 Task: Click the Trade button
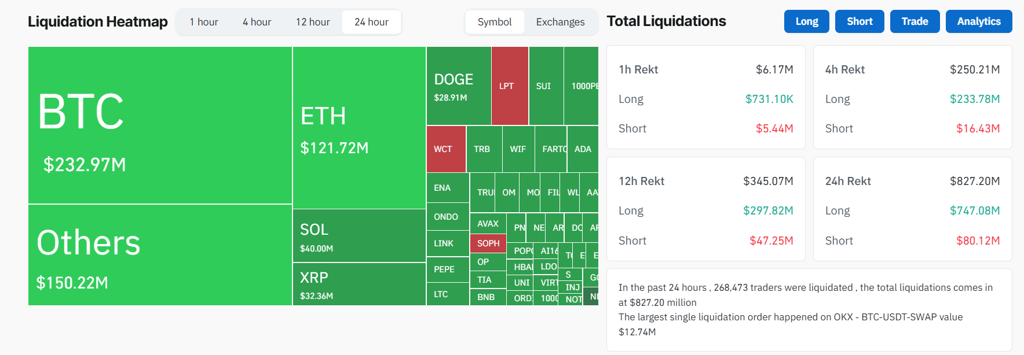(x=915, y=21)
